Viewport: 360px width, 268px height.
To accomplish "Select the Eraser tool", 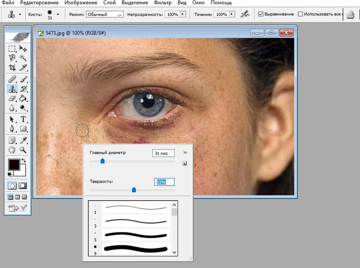I will [12, 98].
